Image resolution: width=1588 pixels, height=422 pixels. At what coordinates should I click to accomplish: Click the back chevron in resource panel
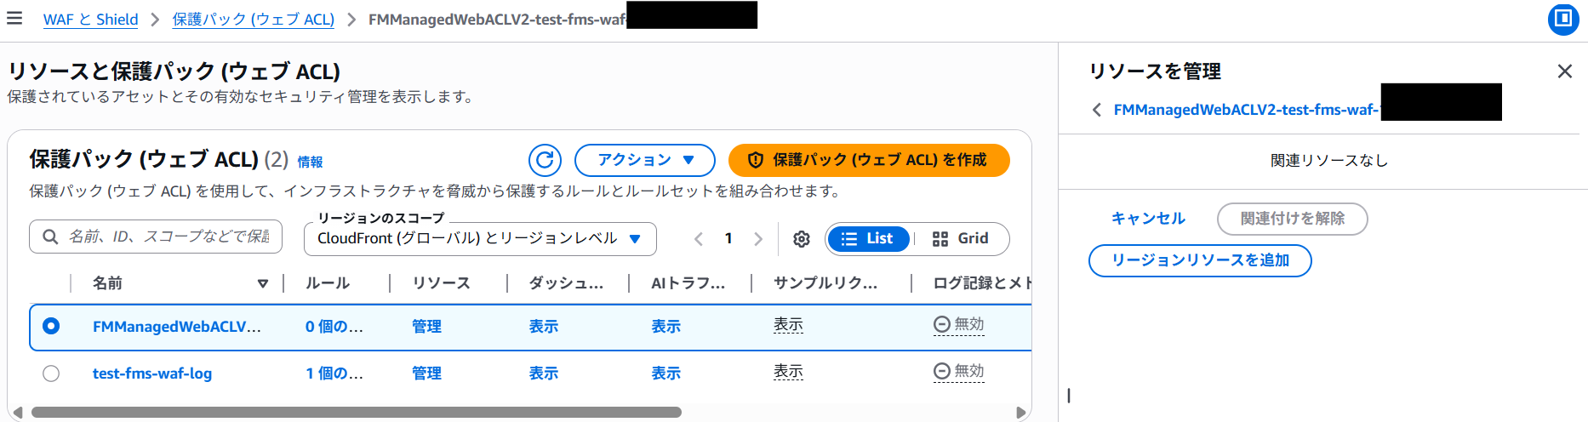(x=1097, y=110)
